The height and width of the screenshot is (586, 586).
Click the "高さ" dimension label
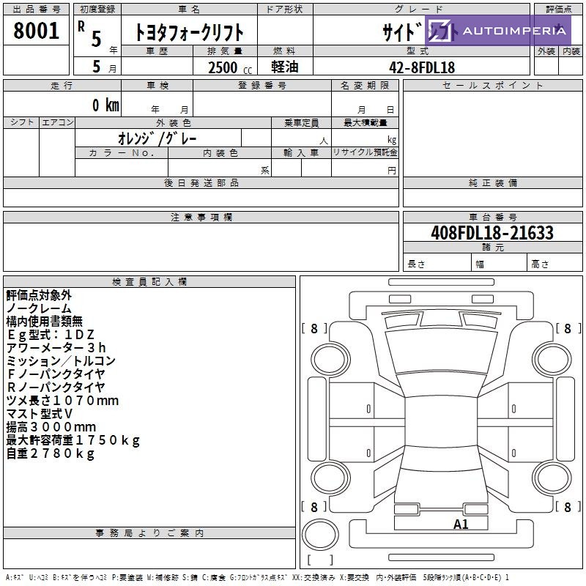coord(540,264)
